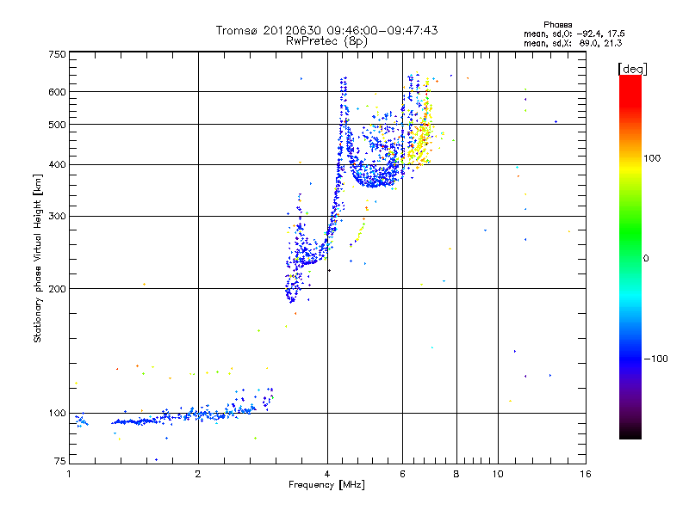Click the x-axis tick label '2'
Screen dimensions: 689x516
tap(198, 474)
